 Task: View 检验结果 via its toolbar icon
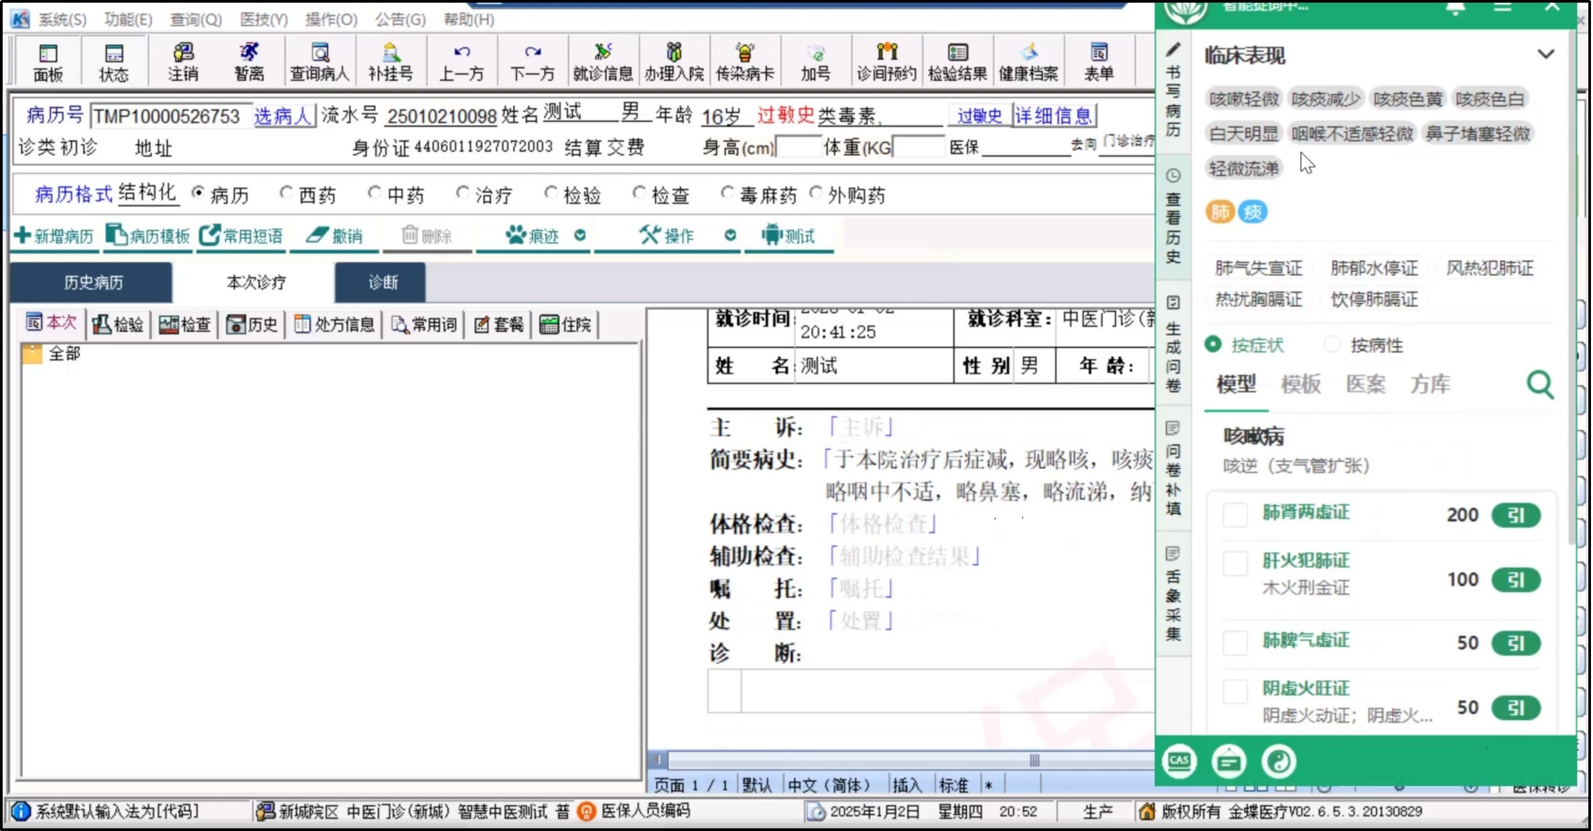coord(957,61)
